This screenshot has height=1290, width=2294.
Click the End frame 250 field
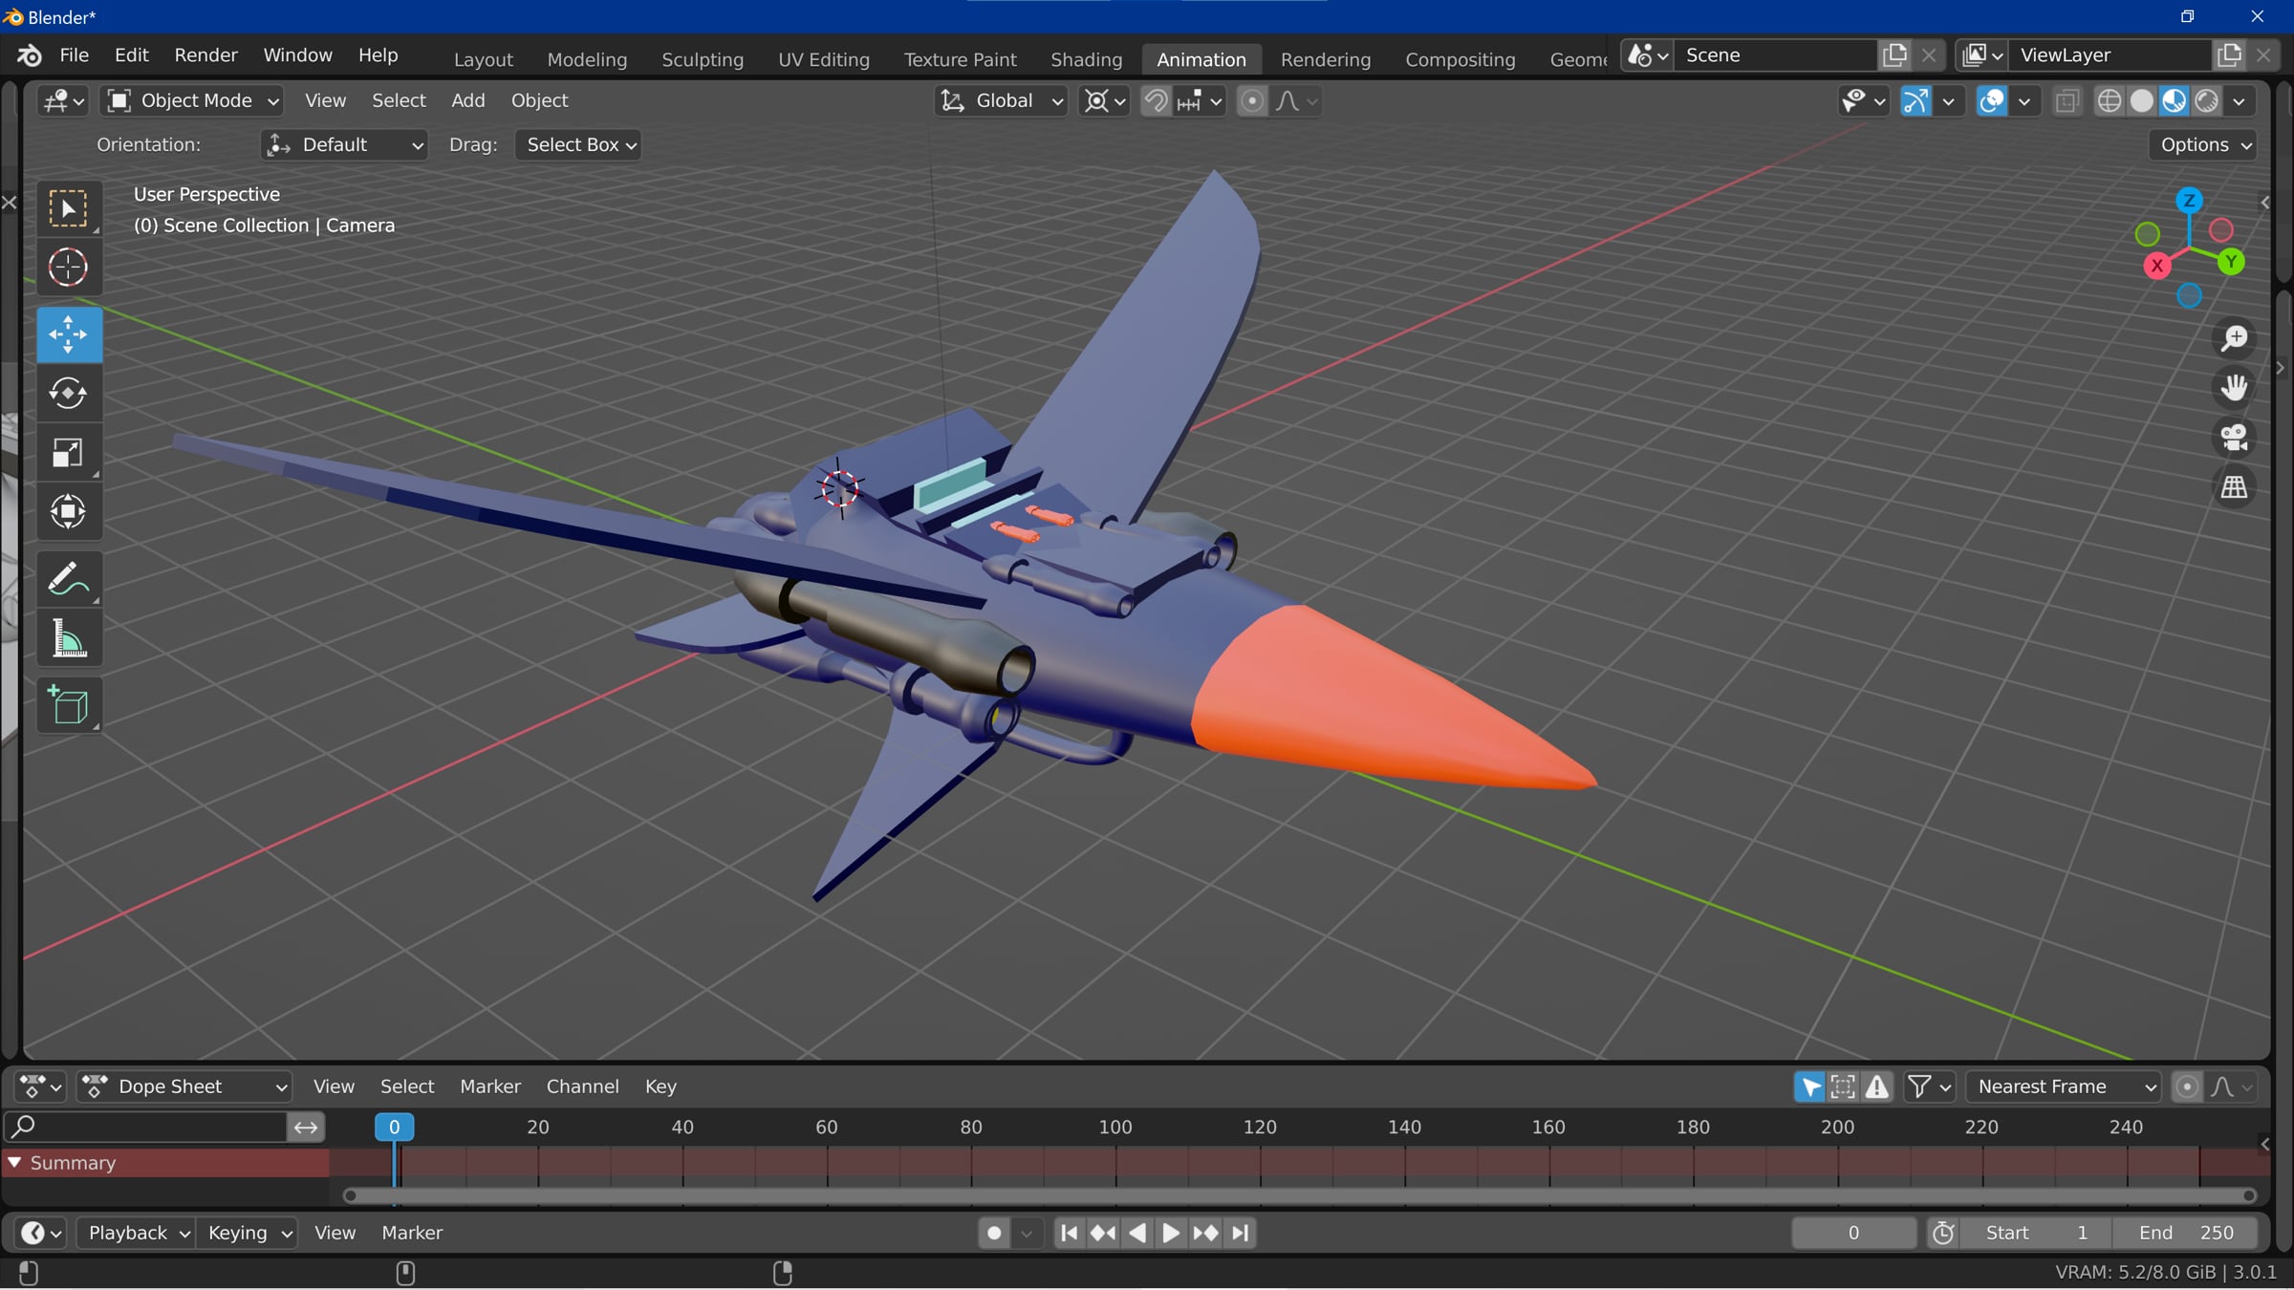pos(2185,1233)
